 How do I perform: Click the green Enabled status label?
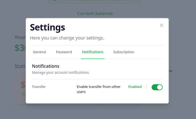click(135, 87)
